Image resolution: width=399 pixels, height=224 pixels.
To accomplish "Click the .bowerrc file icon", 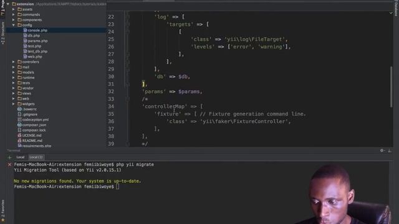I will coord(19,109).
